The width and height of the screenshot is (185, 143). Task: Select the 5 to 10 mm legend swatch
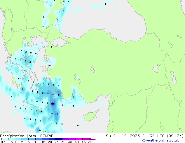click(x=32, y=139)
